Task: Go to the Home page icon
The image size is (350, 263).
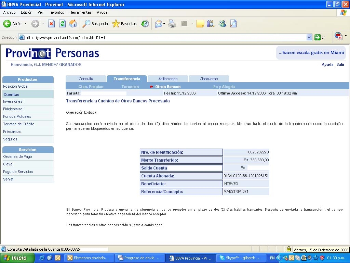Action: pyautogui.click(x=73, y=24)
